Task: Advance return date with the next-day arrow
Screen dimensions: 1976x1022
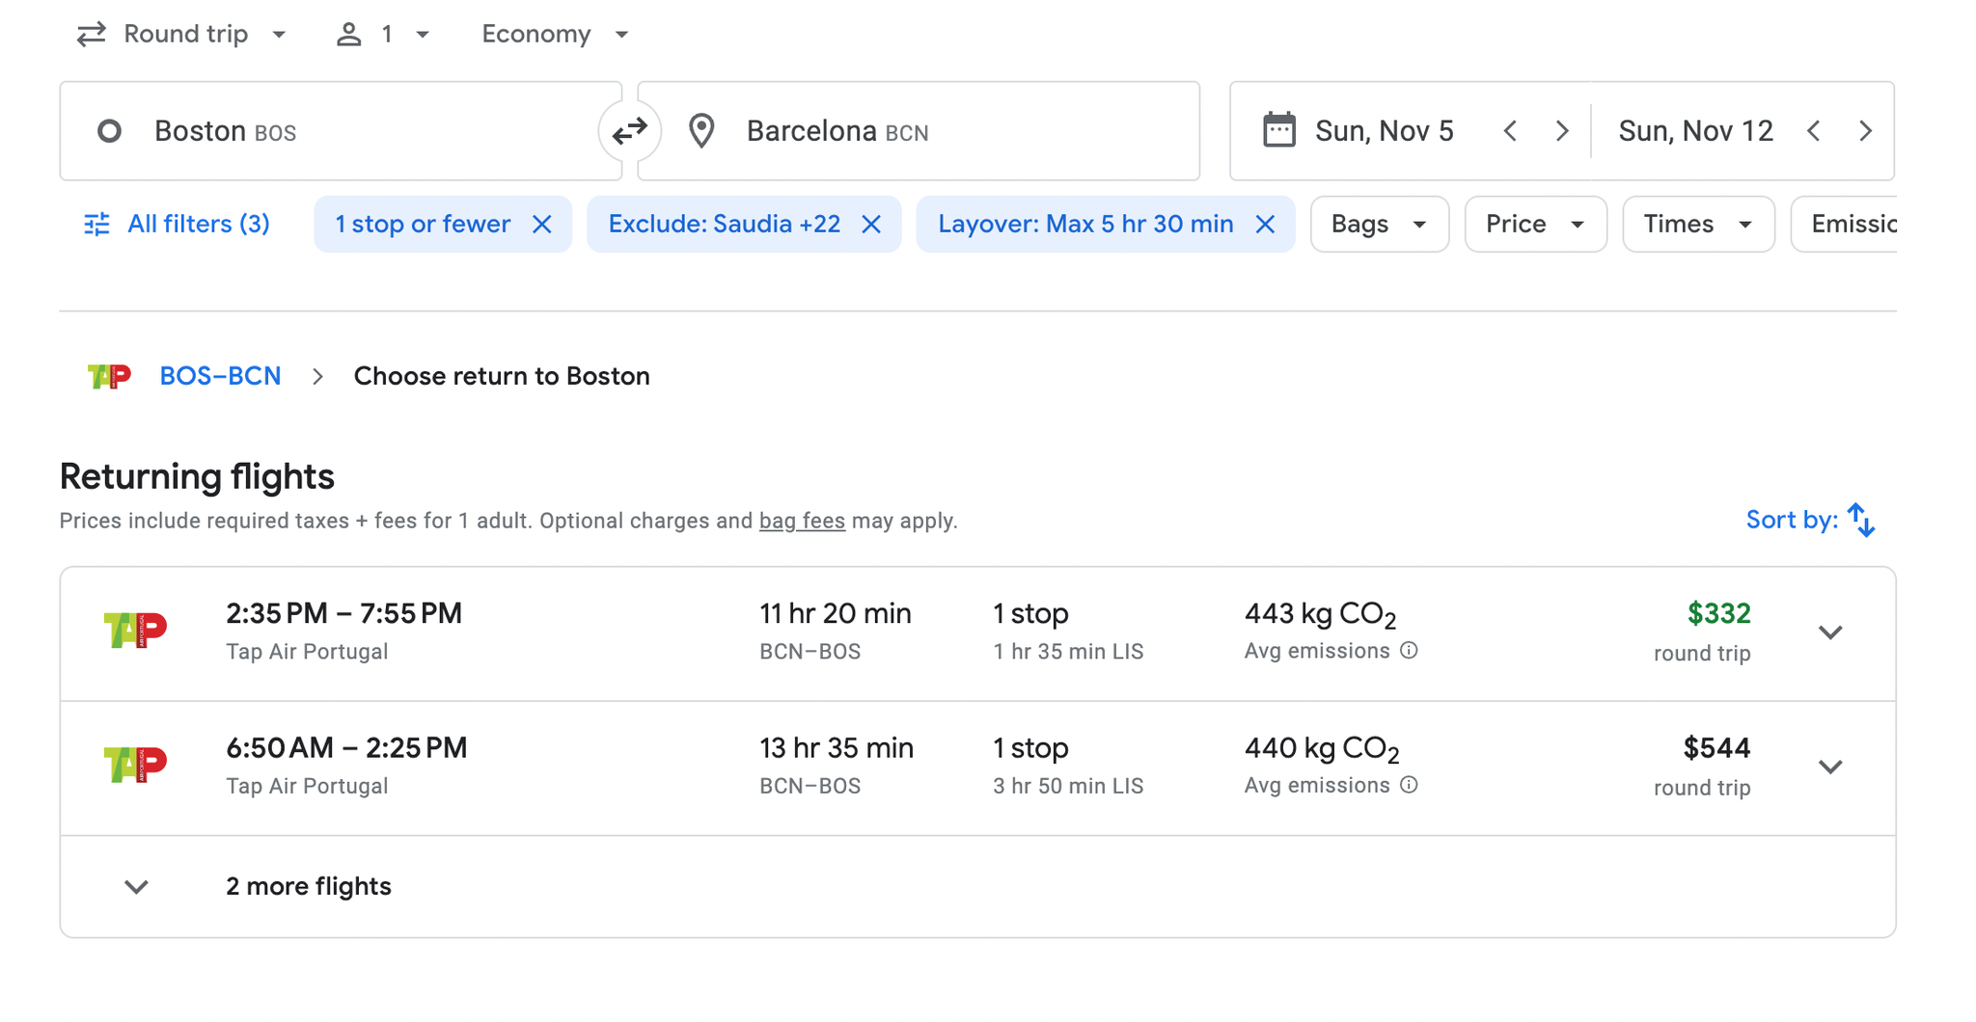Action: (1866, 130)
